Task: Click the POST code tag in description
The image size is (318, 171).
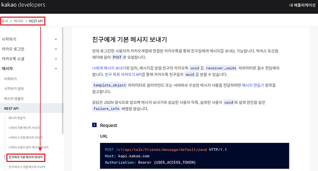Action: tap(117, 57)
